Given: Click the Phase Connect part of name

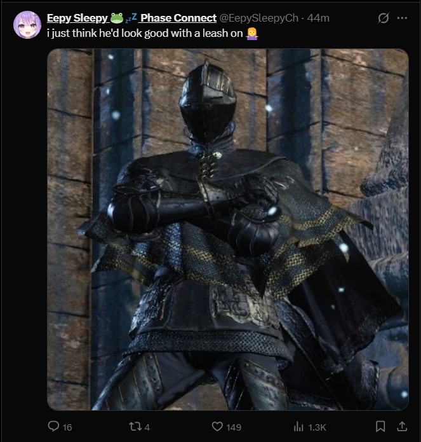Looking at the screenshot, I should click(x=178, y=18).
